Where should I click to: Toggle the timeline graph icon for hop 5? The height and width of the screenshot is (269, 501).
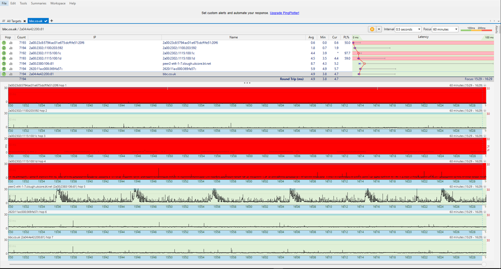[11, 64]
